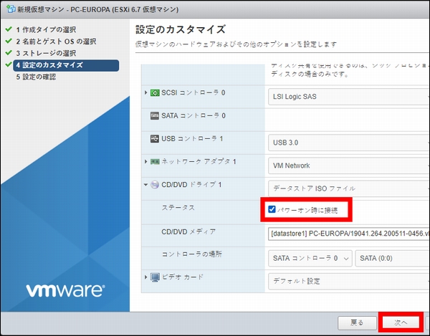
Task: Click the USB controller 1 icon
Action: pos(155,139)
